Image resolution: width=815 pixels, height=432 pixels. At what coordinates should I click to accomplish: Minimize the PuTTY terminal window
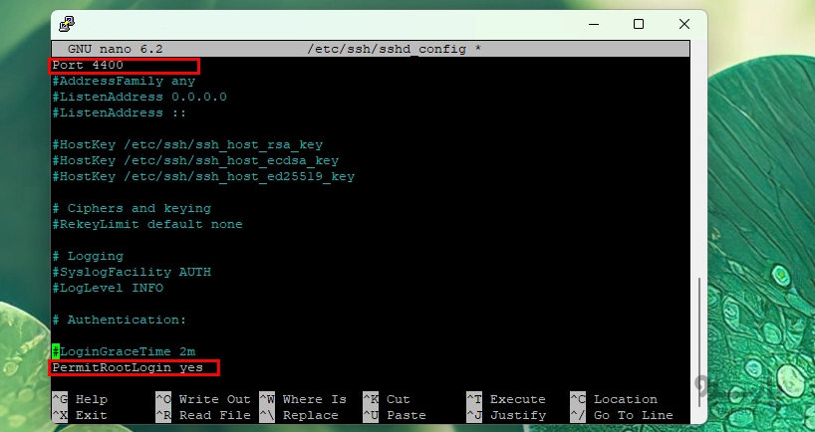(591, 24)
